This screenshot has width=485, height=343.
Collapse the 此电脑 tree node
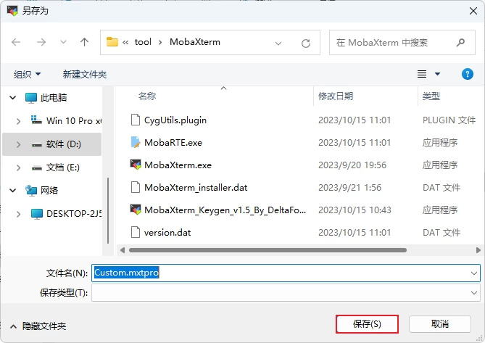point(12,98)
